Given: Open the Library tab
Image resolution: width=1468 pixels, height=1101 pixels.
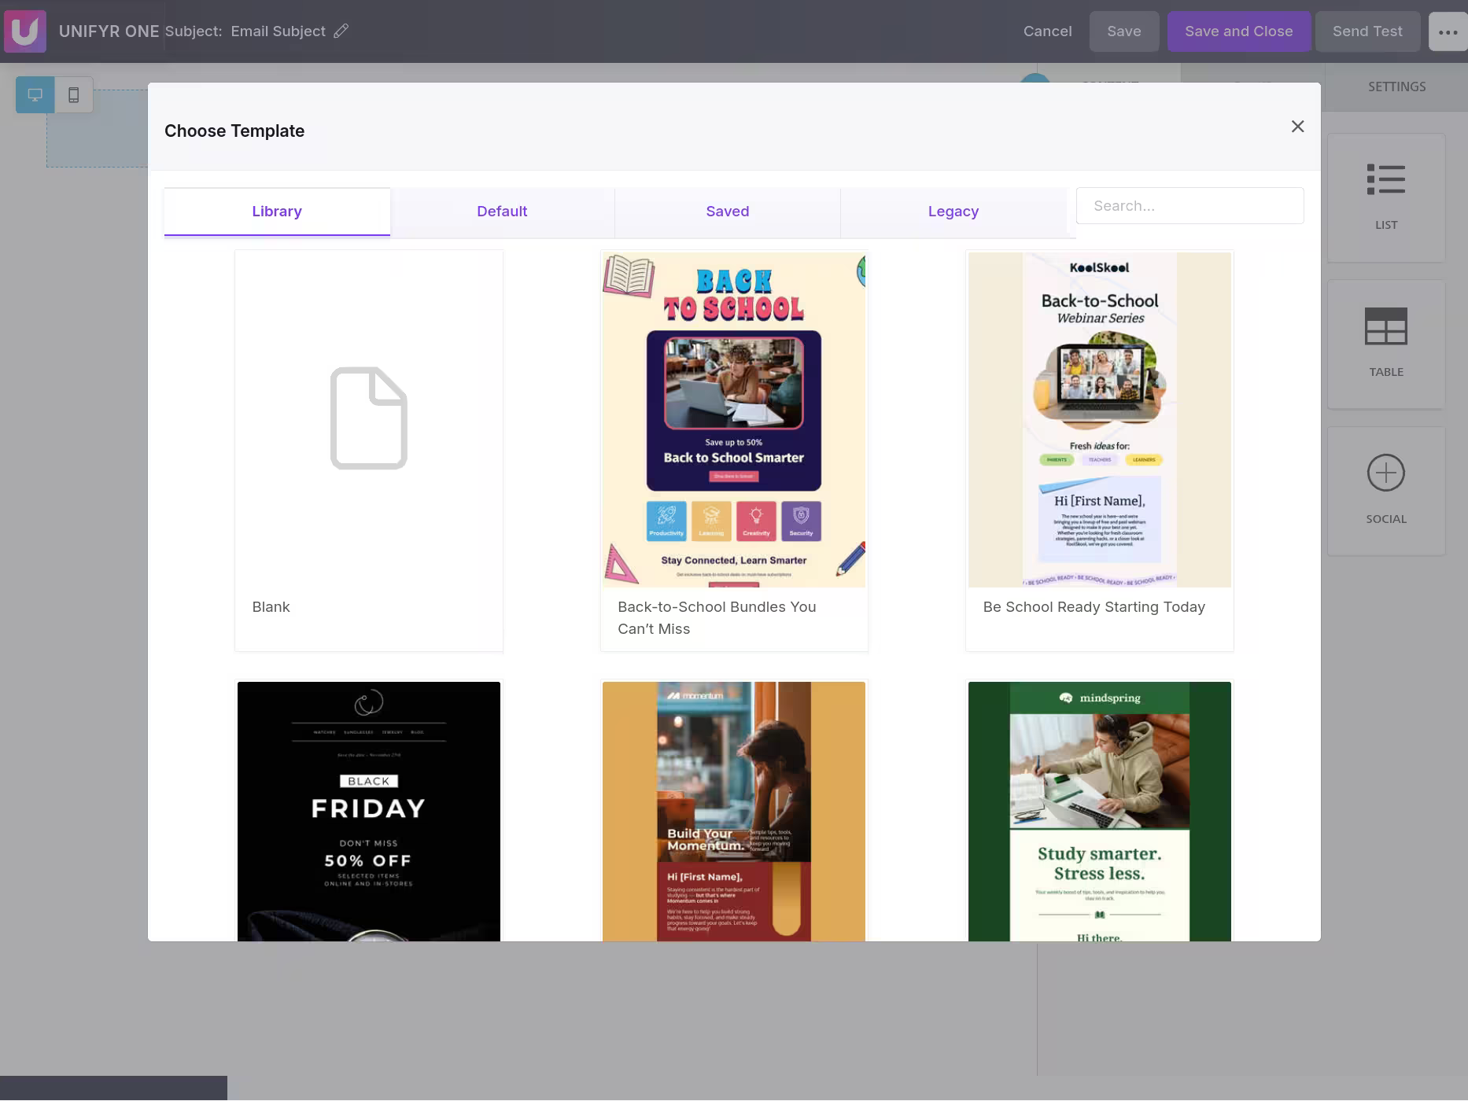Looking at the screenshot, I should pos(277,212).
